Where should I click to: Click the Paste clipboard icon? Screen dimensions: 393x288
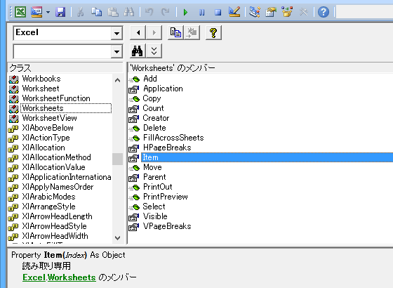pyautogui.click(x=113, y=12)
